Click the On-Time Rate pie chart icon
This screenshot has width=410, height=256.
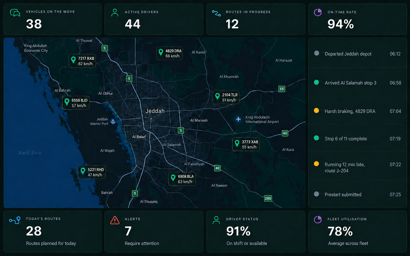(318, 12)
